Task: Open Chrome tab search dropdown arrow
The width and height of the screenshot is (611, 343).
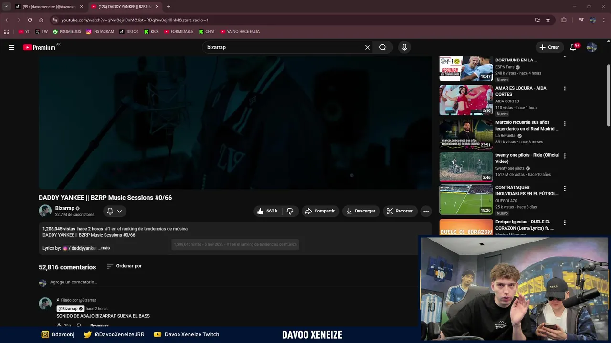Action: [x=6, y=7]
